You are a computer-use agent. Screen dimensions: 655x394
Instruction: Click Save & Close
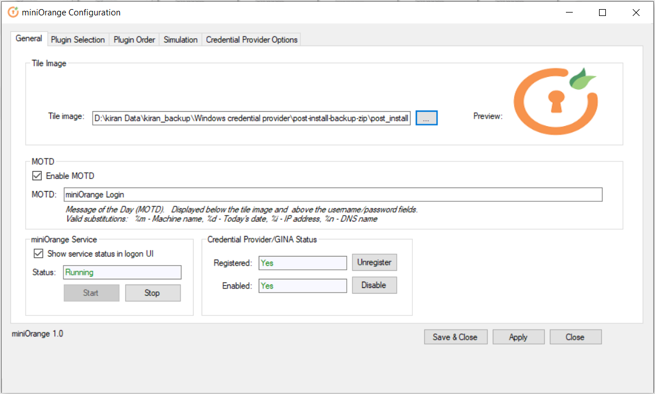point(456,337)
